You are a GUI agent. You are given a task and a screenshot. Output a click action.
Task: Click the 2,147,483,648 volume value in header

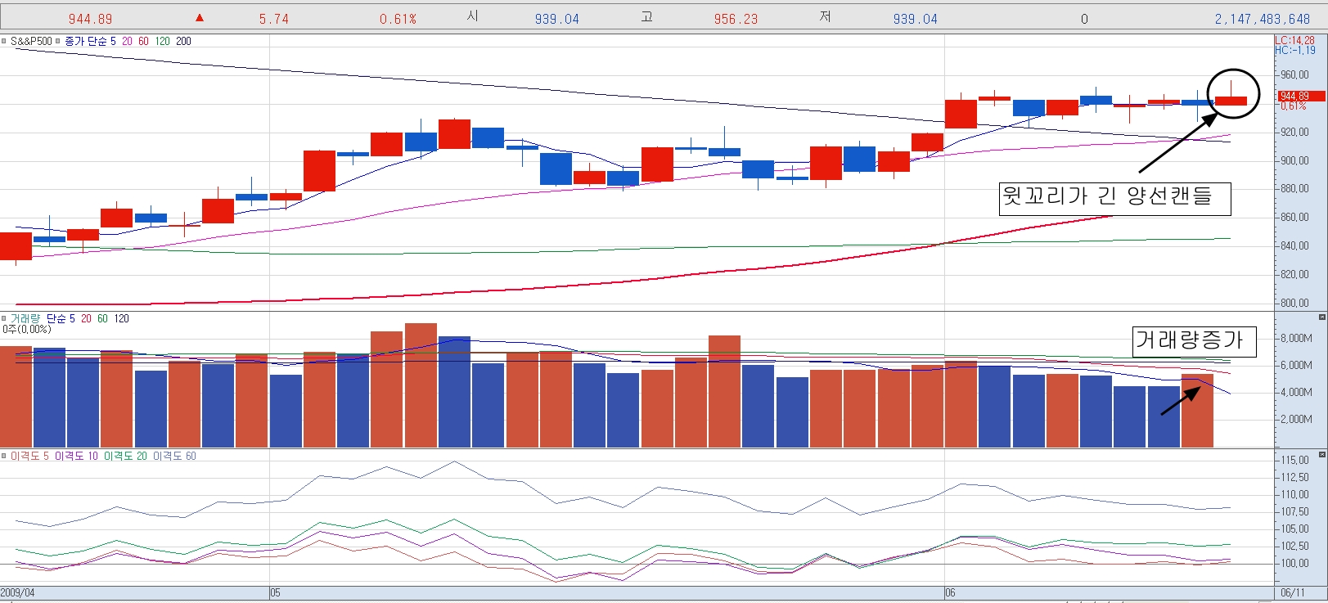pos(1262,19)
